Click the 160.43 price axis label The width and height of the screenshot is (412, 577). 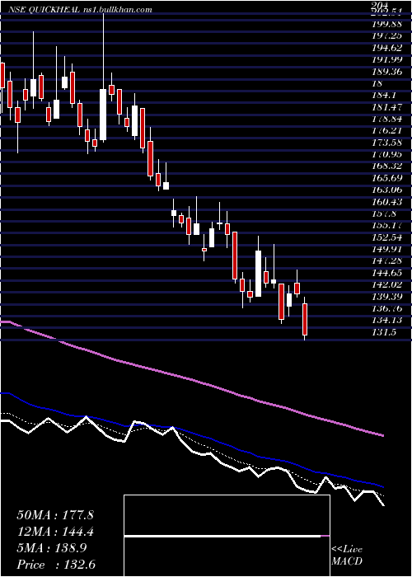coord(386,202)
